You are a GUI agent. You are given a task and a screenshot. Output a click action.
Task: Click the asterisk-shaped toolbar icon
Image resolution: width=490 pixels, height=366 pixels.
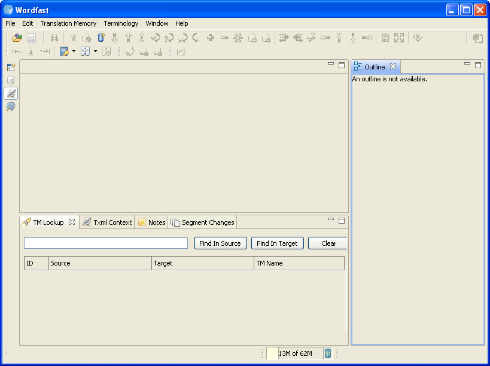coord(238,38)
